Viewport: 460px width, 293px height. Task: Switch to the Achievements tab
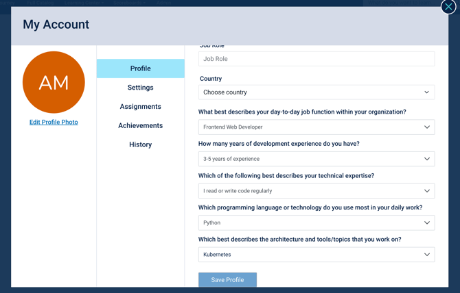(141, 126)
